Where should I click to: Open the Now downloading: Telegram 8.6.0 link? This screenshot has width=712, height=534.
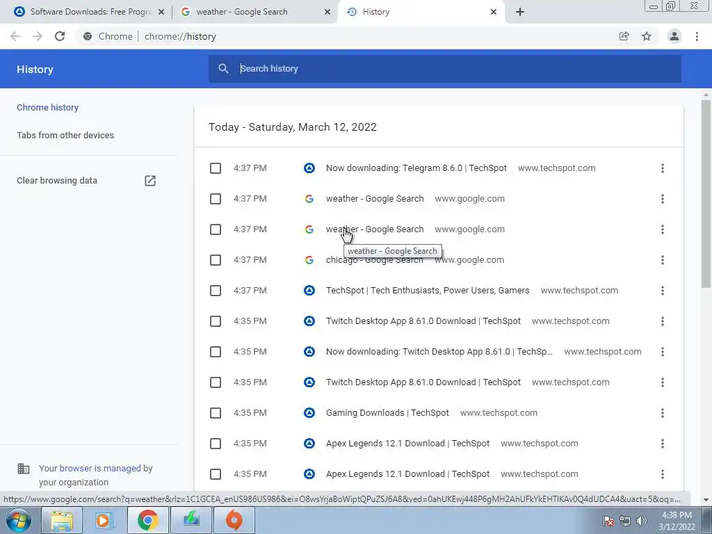(x=416, y=168)
